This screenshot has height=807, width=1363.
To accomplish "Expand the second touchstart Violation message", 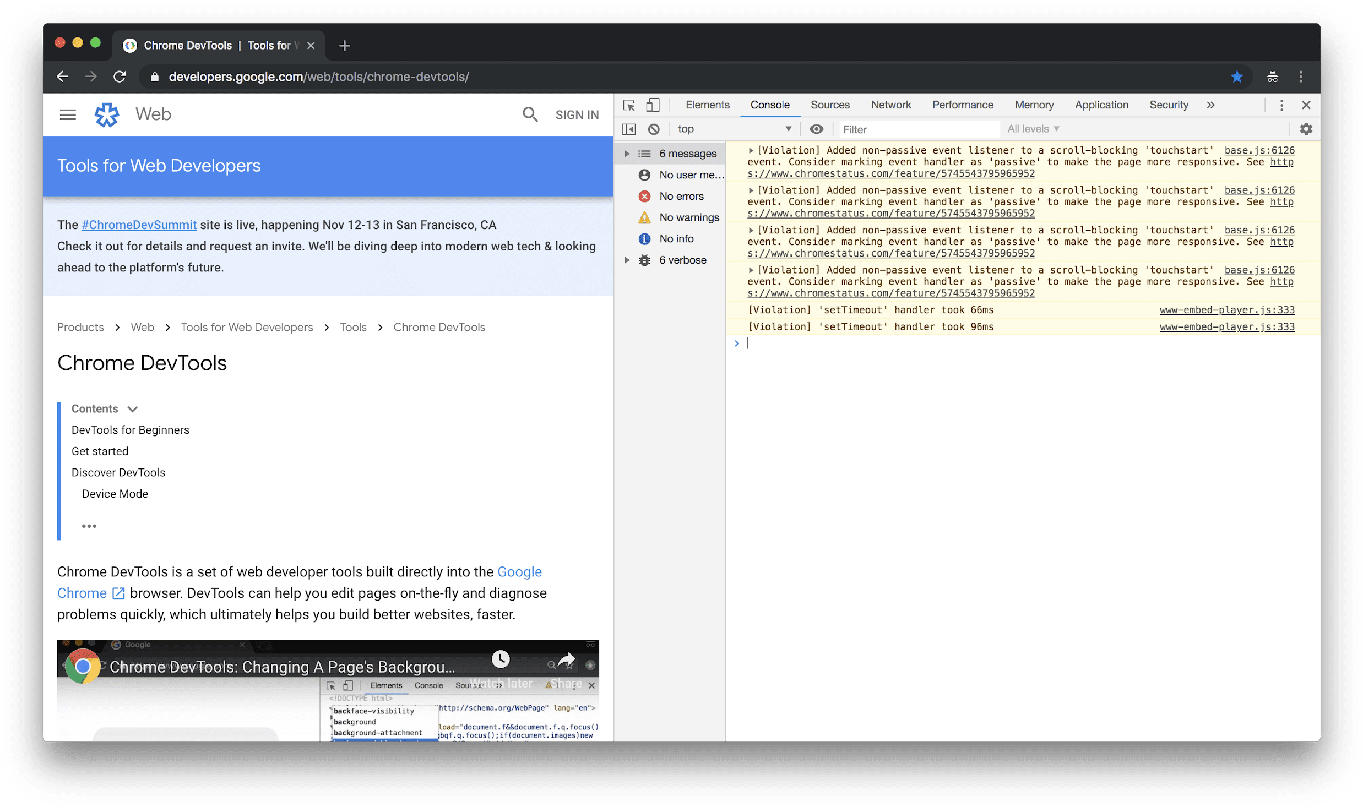I will [x=750, y=190].
